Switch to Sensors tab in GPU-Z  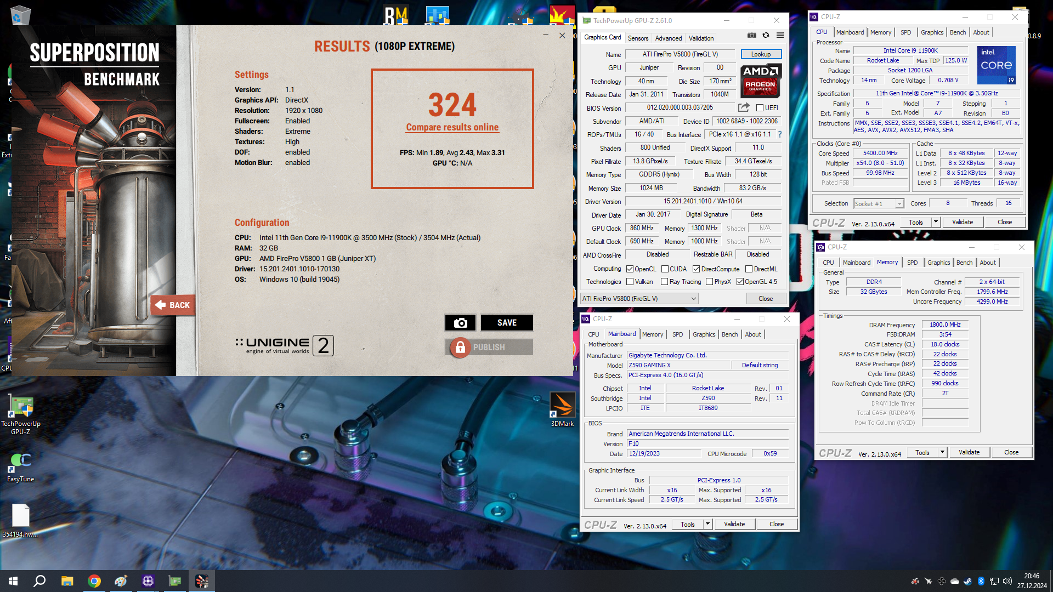point(638,38)
